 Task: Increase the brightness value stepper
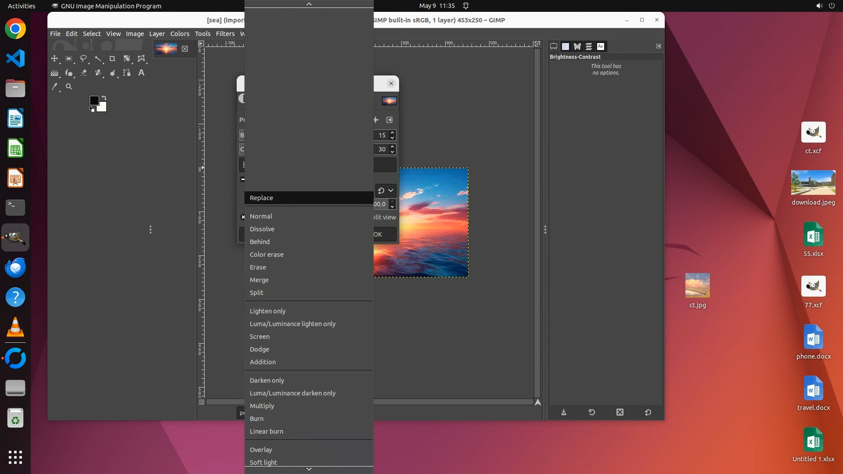(393, 133)
